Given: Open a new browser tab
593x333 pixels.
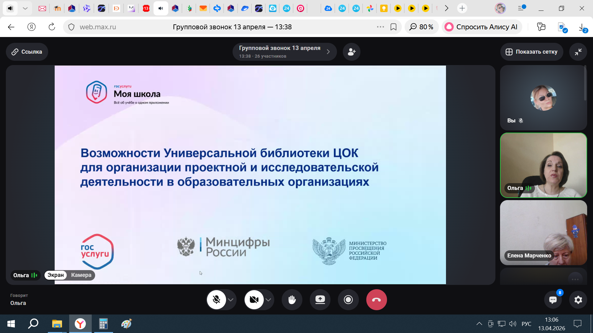Looking at the screenshot, I should click(462, 8).
